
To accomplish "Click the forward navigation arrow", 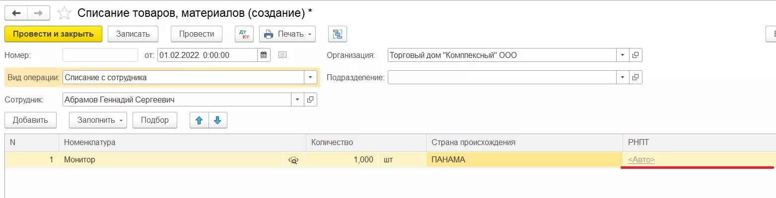I will coord(39,13).
